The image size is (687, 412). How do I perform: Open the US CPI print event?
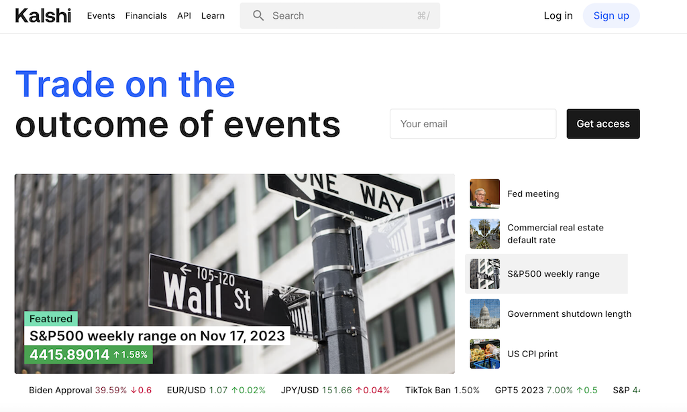[532, 354]
